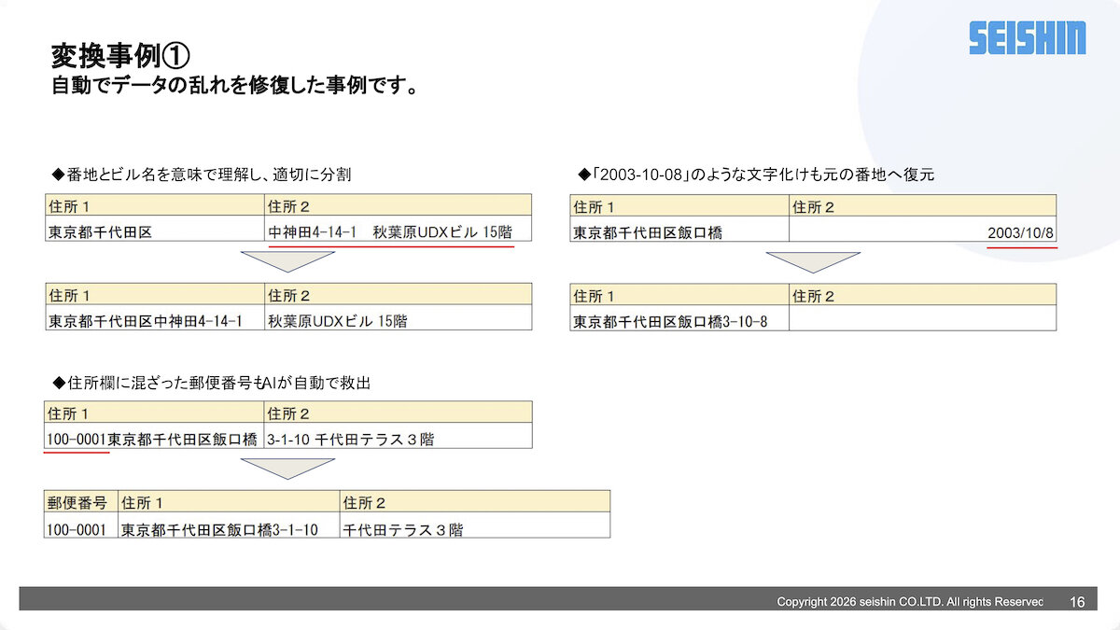Click the restored cell 東京都千代田区飯田橋3-10-8

[670, 321]
